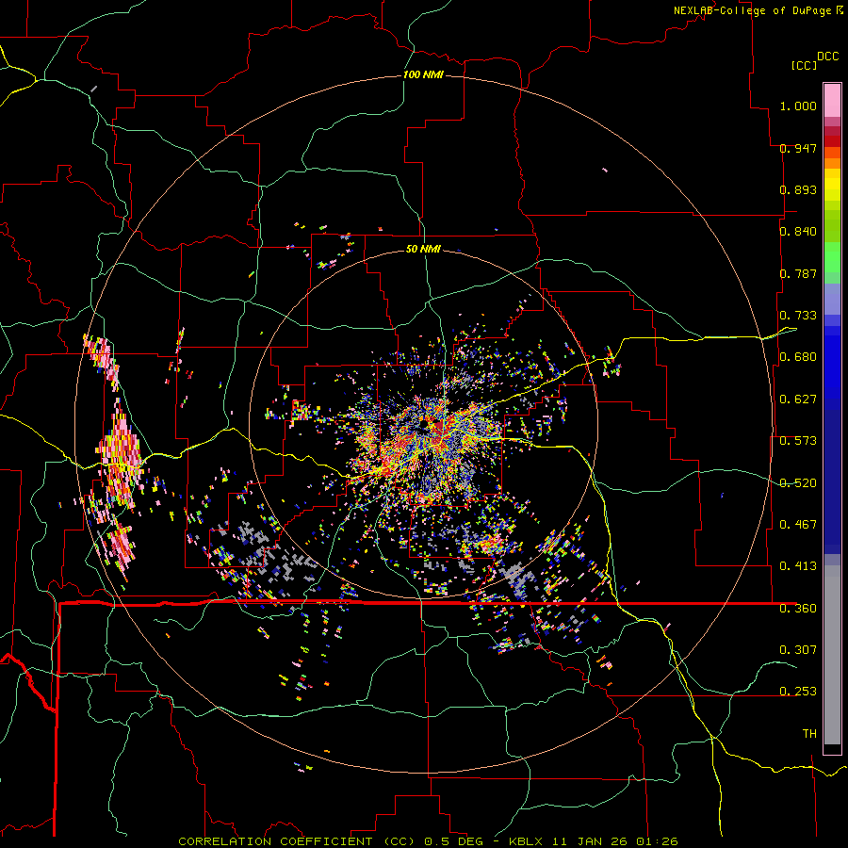Viewport: 848px width, 848px height.
Task: Click the 0.413 color scale value
Action: [798, 566]
